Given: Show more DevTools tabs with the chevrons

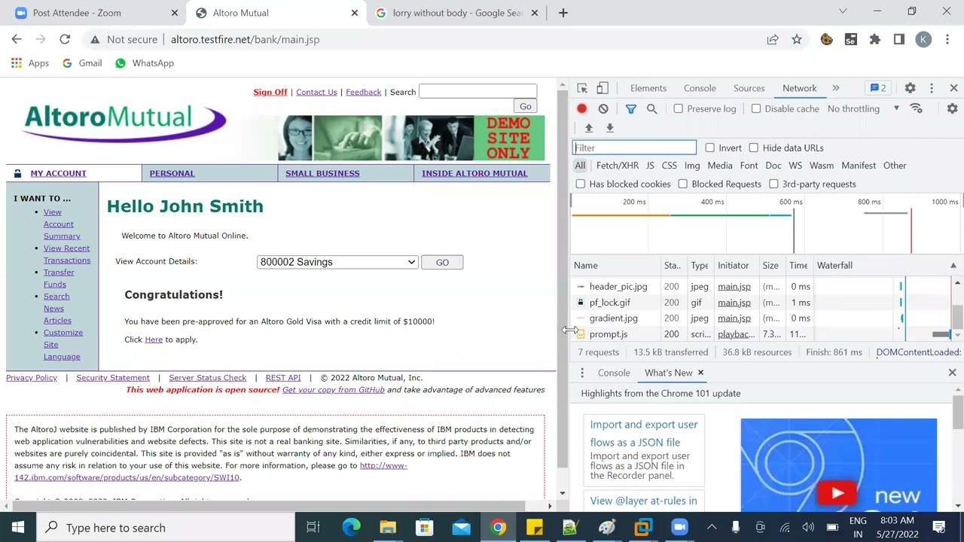Looking at the screenshot, I should pos(836,88).
